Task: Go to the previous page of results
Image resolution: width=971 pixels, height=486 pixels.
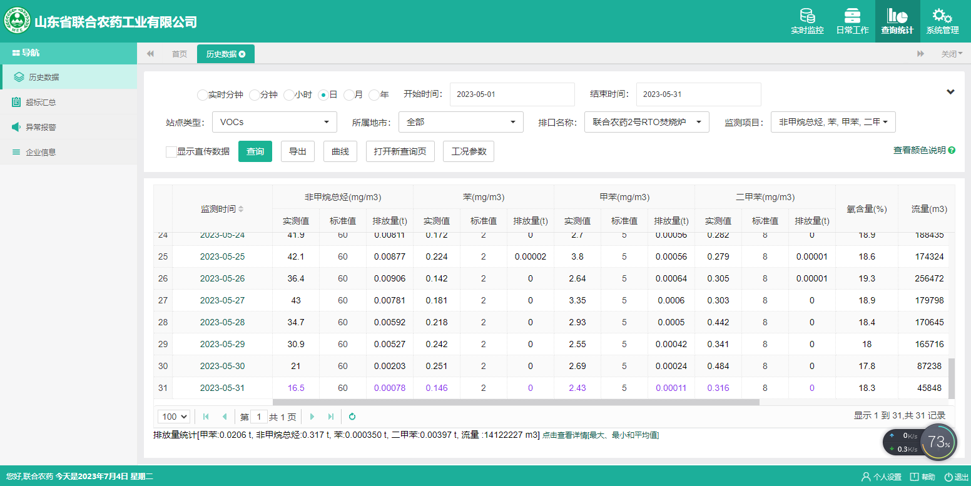Action: 225,417
